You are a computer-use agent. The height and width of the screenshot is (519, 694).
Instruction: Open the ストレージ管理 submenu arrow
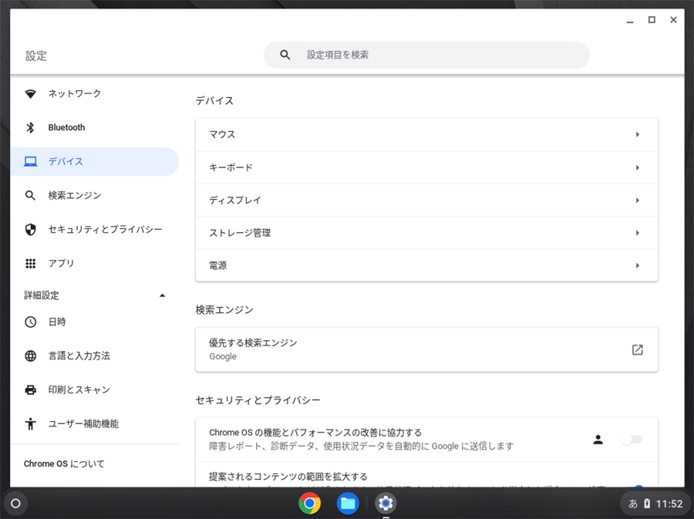tap(637, 233)
